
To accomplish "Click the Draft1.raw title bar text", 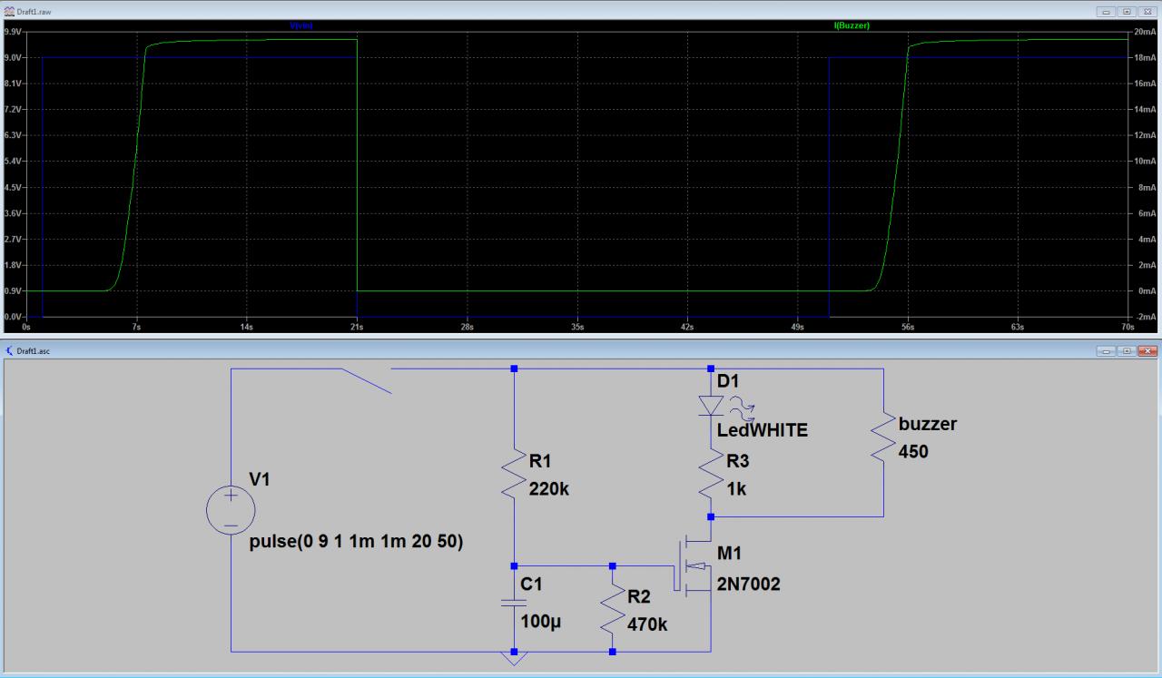I will click(34, 10).
